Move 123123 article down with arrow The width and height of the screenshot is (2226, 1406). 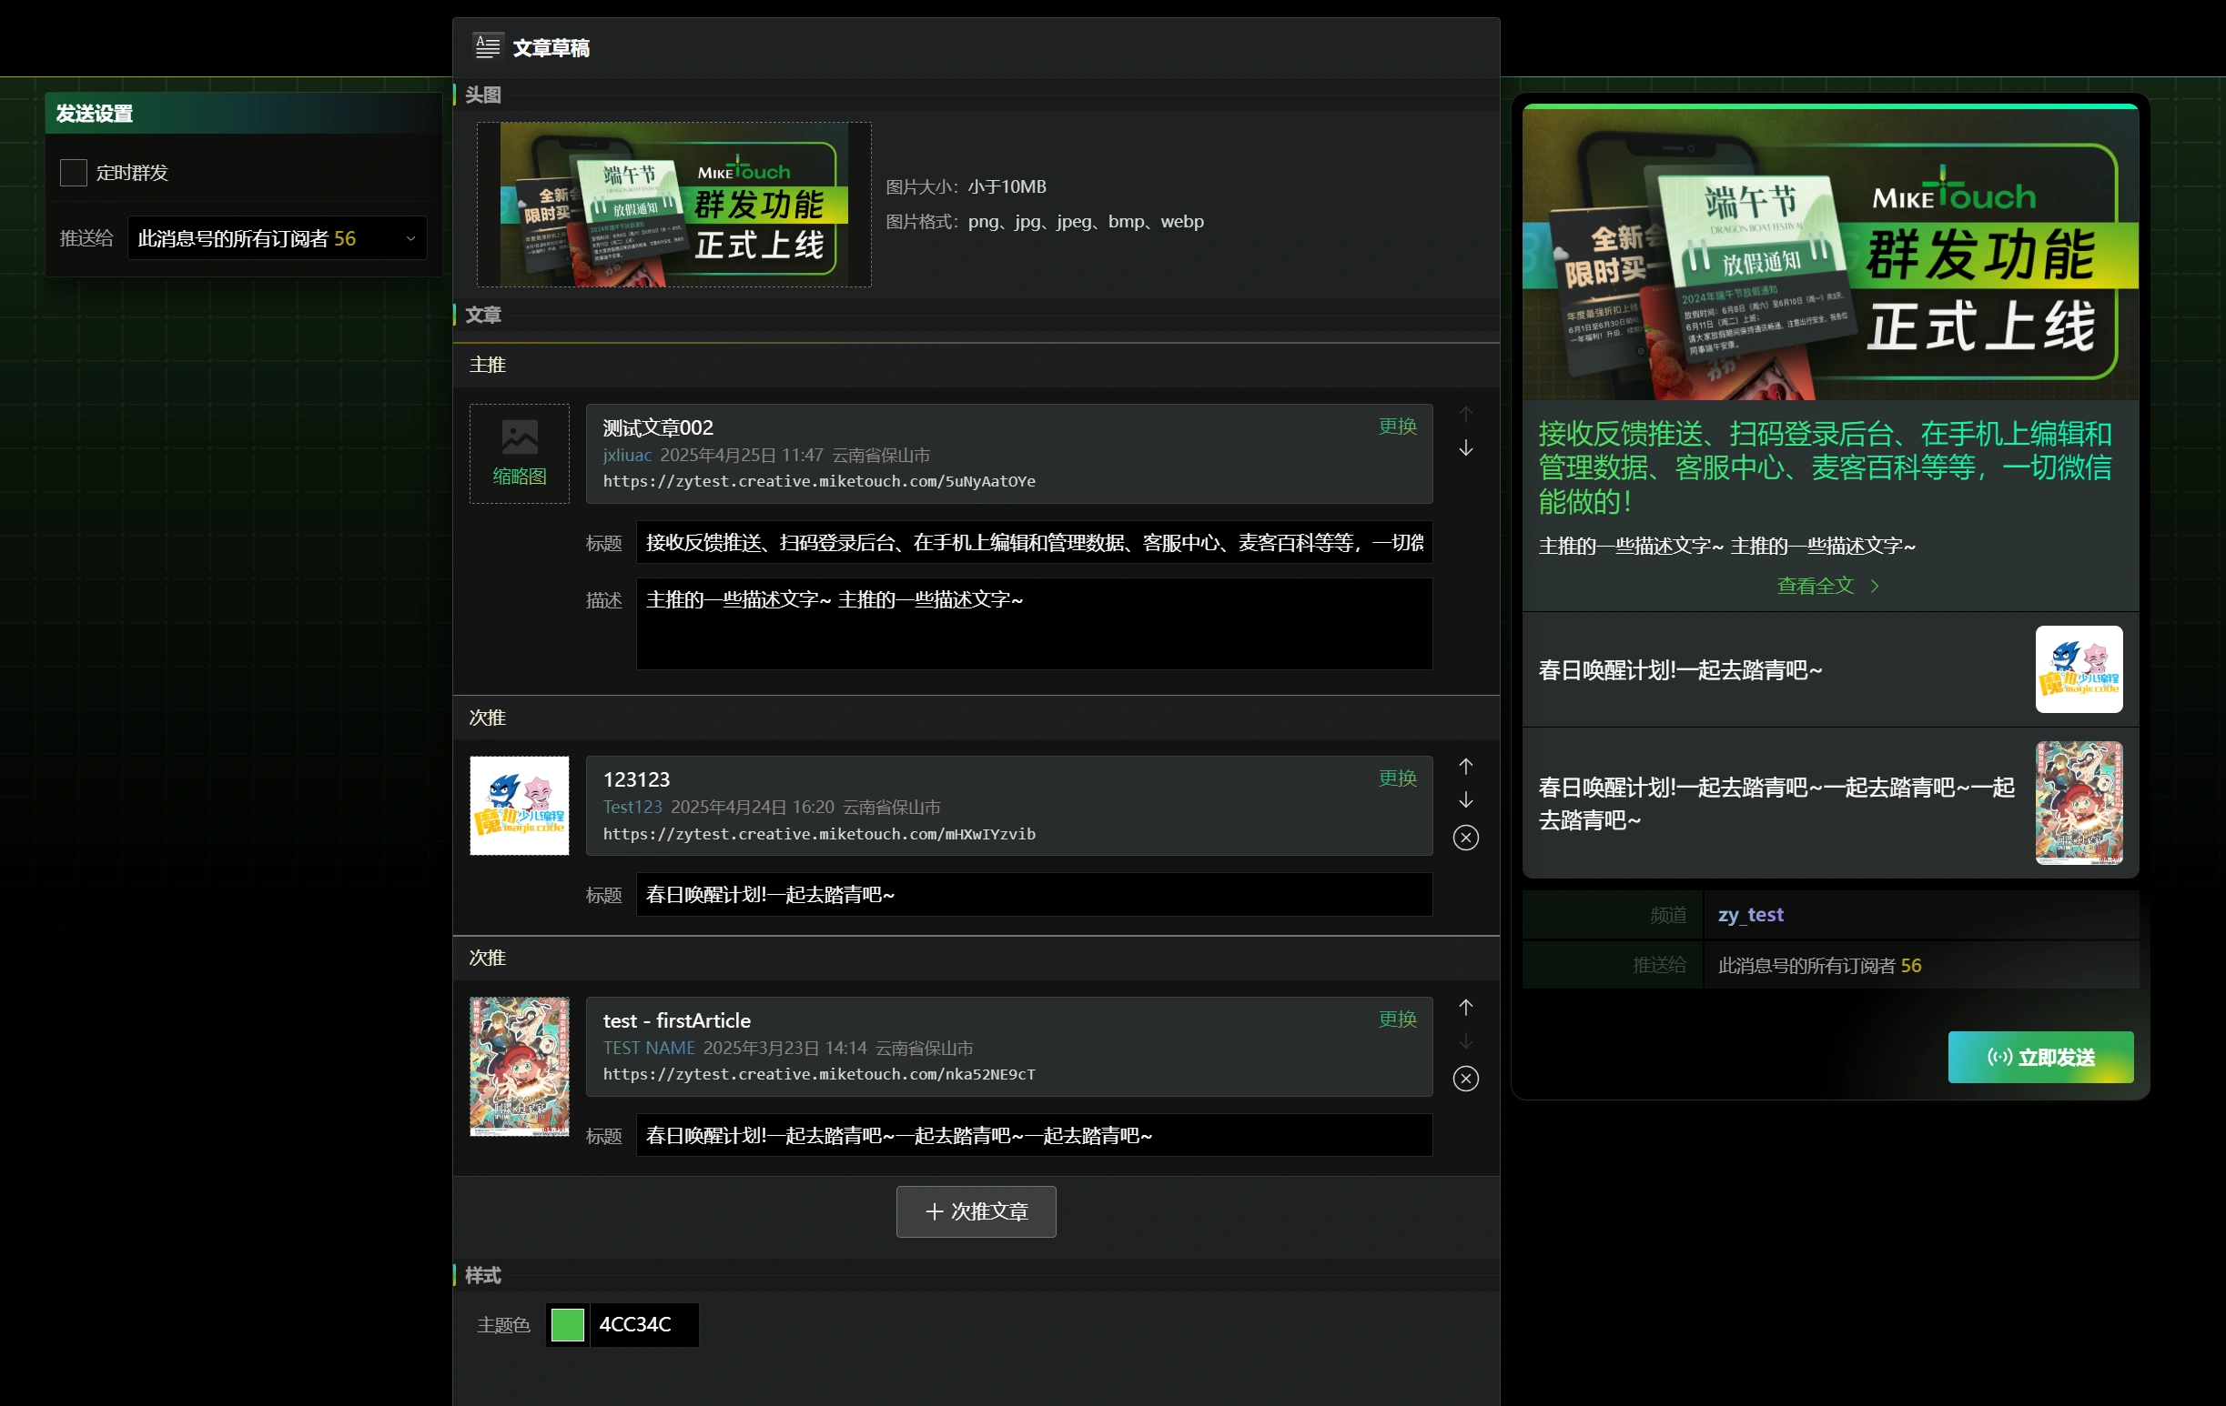coord(1465,800)
